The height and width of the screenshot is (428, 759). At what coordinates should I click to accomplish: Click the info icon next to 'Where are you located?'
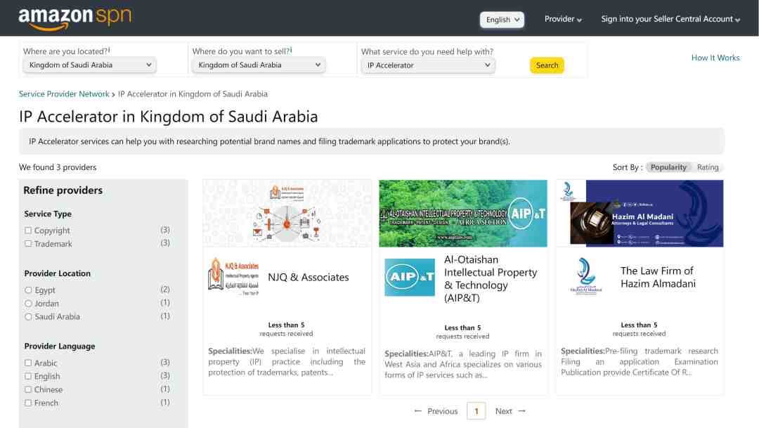click(x=110, y=49)
